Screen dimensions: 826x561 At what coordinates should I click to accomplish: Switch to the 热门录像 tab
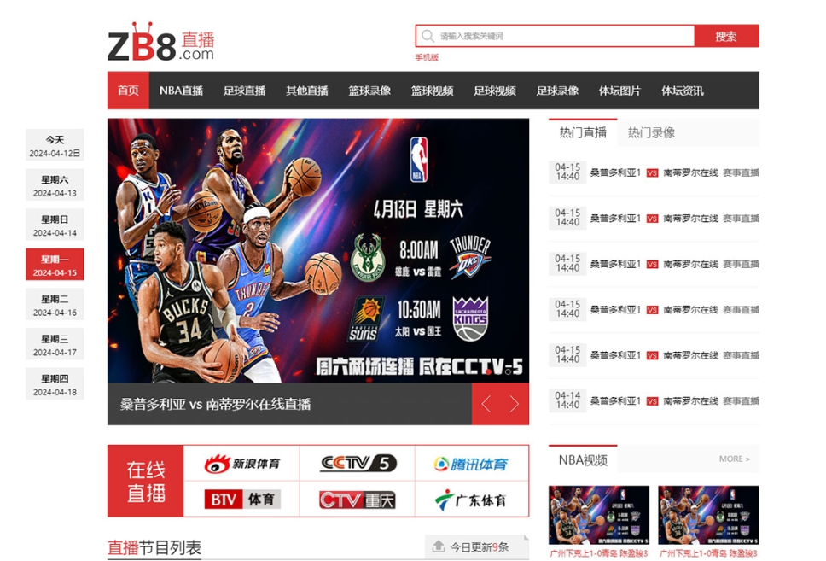[651, 132]
